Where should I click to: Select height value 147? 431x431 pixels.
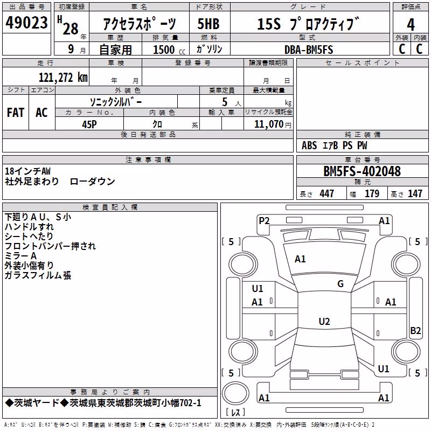(415, 194)
